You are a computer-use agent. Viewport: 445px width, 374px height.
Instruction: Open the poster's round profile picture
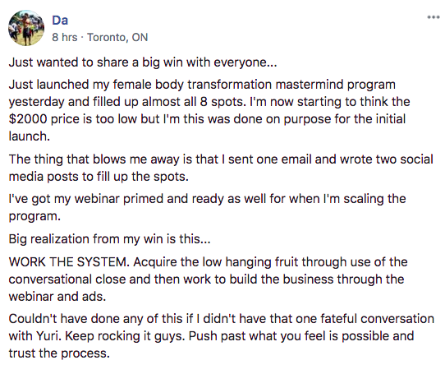[x=26, y=28]
